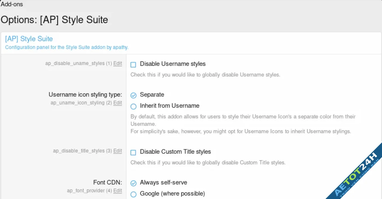Click the globally disable Username styles hint text

pos(205,75)
